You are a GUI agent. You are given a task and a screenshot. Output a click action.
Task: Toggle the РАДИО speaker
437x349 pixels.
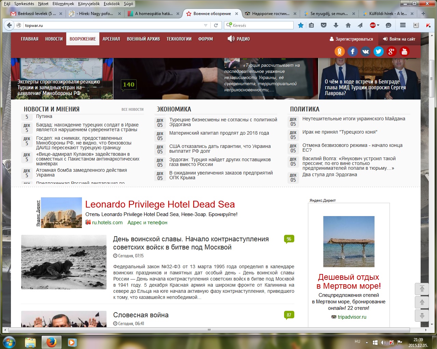point(231,39)
